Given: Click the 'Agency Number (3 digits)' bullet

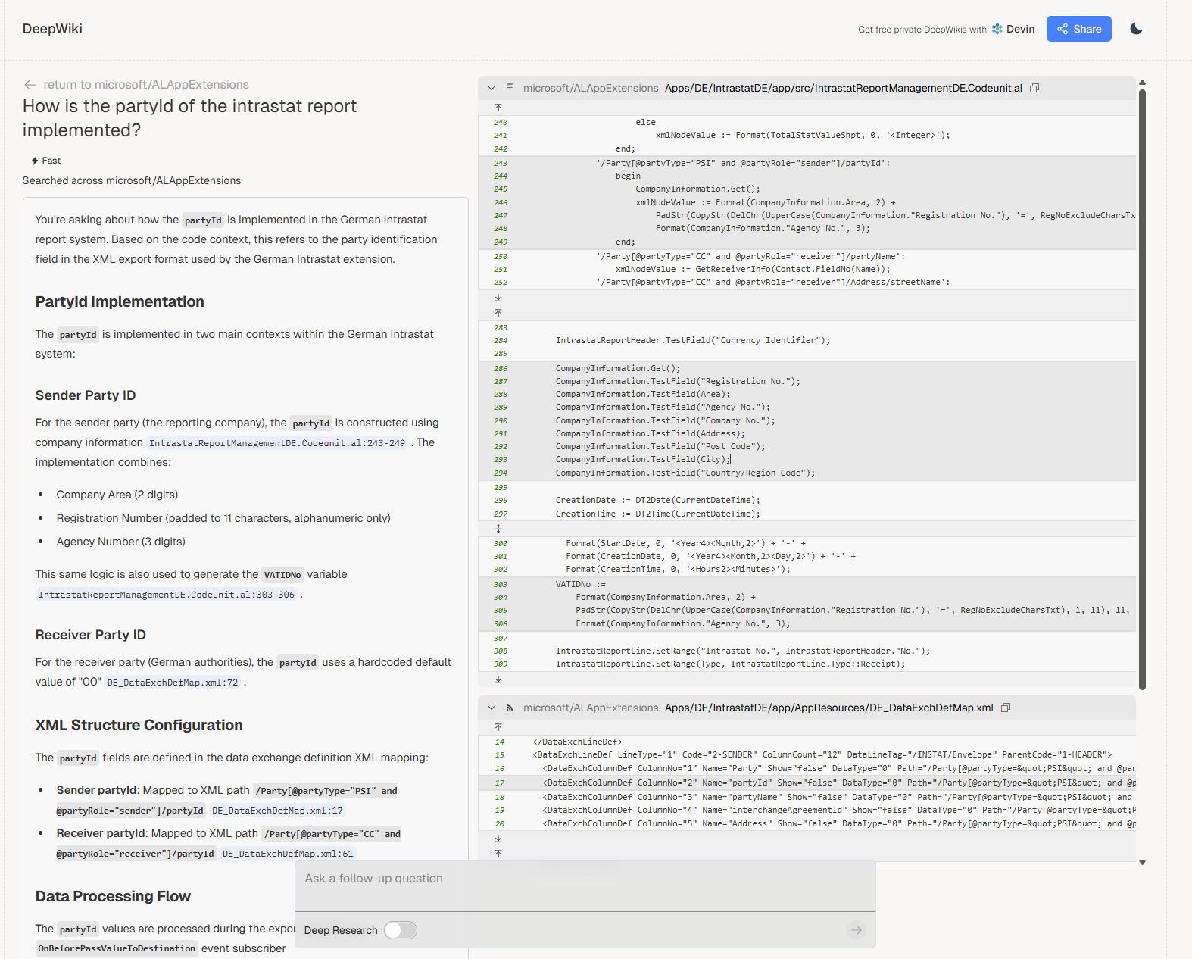Looking at the screenshot, I should [x=121, y=542].
